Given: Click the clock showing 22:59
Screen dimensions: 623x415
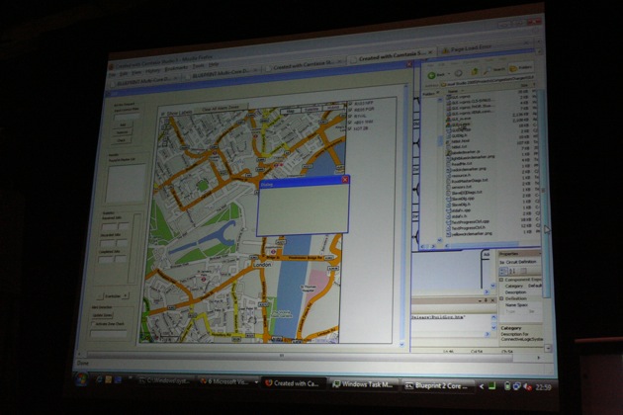Looking at the screenshot, I should pos(543,387).
